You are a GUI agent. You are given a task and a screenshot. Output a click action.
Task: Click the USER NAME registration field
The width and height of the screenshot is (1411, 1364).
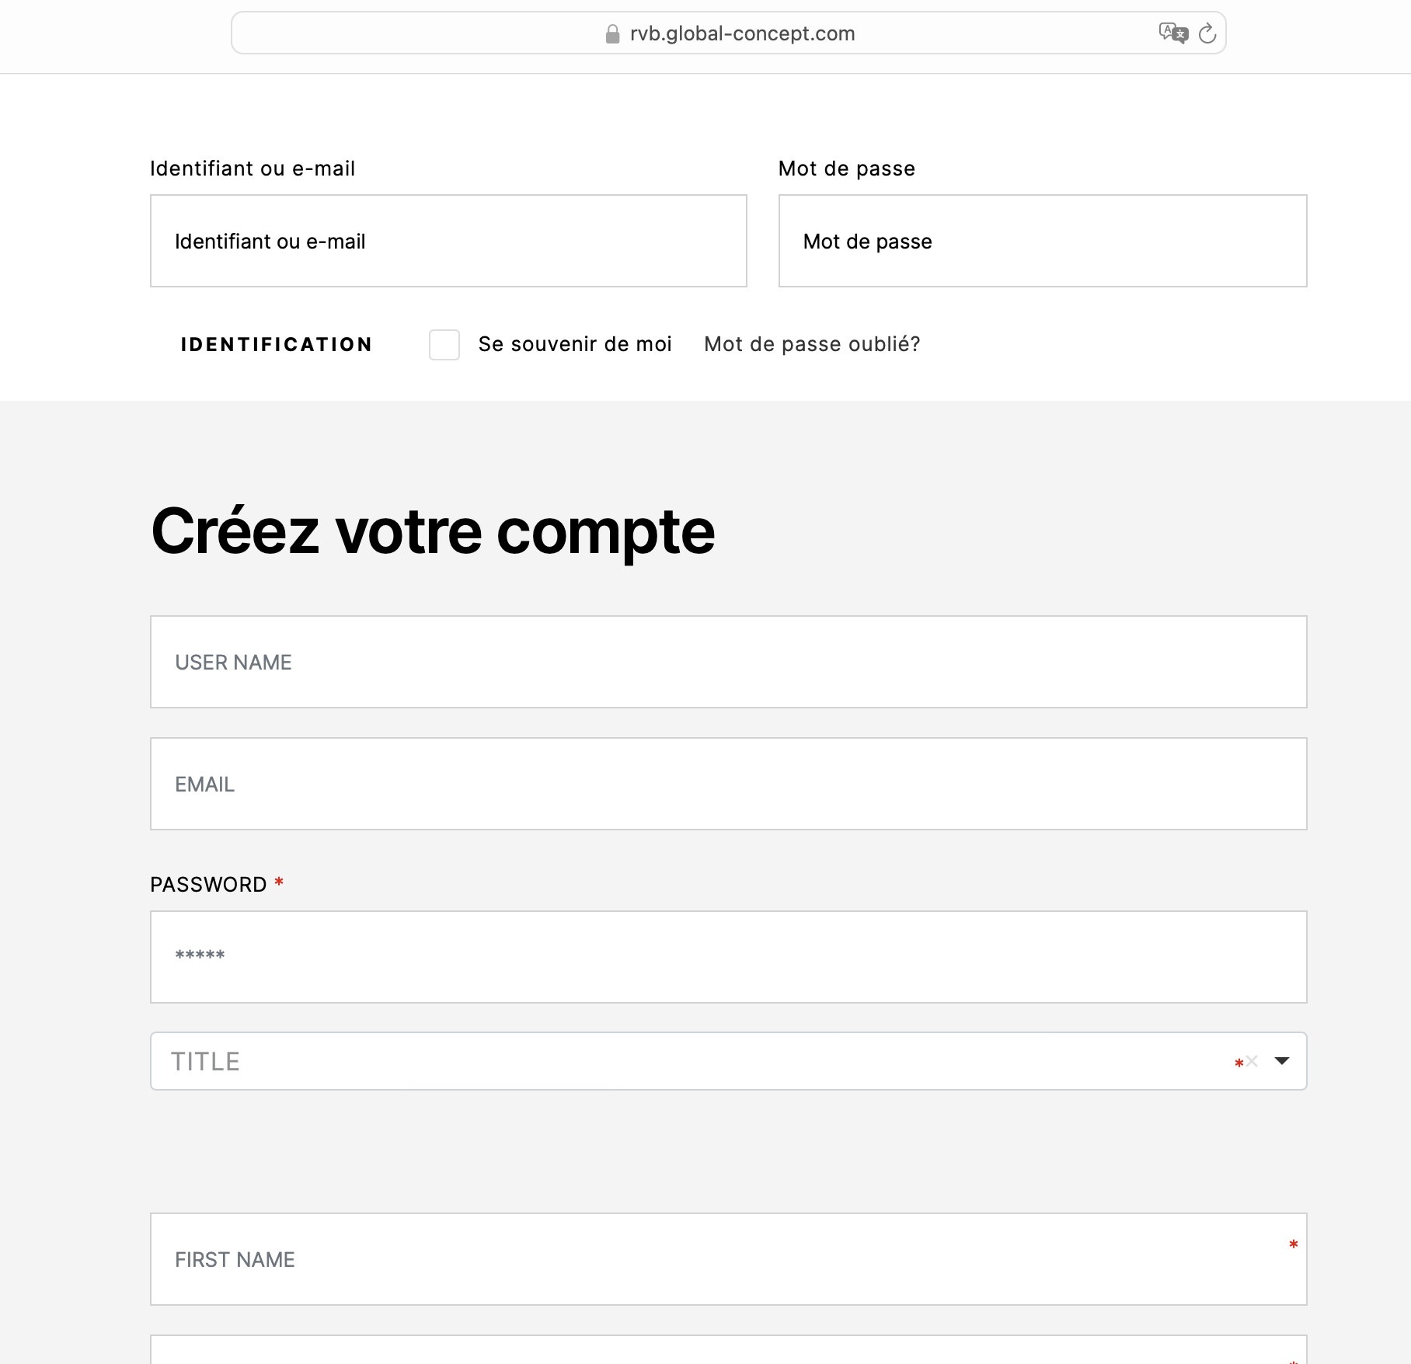(729, 662)
